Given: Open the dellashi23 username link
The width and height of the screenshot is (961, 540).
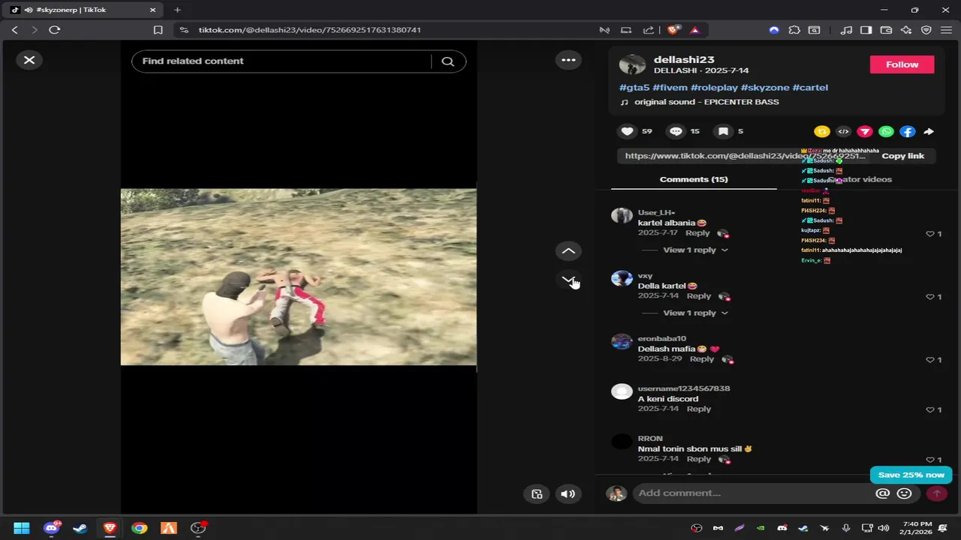Looking at the screenshot, I should pos(684,59).
